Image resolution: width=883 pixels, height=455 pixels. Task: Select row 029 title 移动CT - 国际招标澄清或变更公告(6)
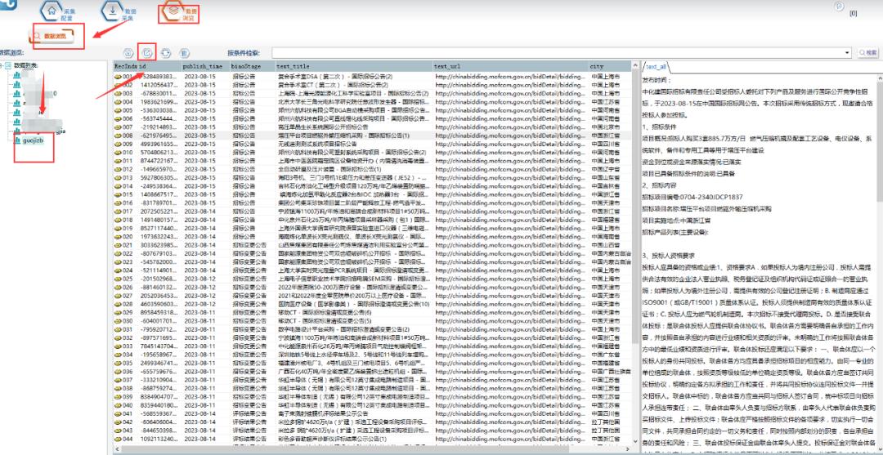pyautogui.click(x=325, y=313)
